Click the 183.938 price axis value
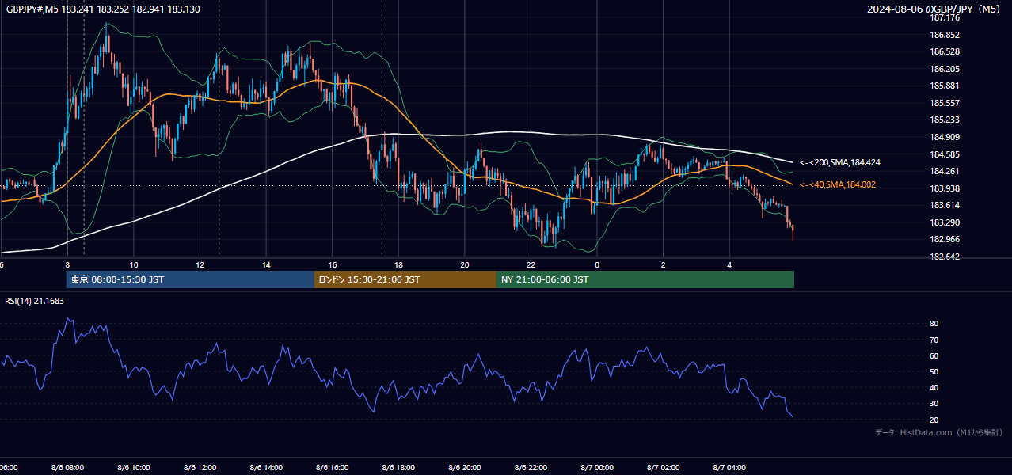This screenshot has height=475, width=1012. (945, 188)
